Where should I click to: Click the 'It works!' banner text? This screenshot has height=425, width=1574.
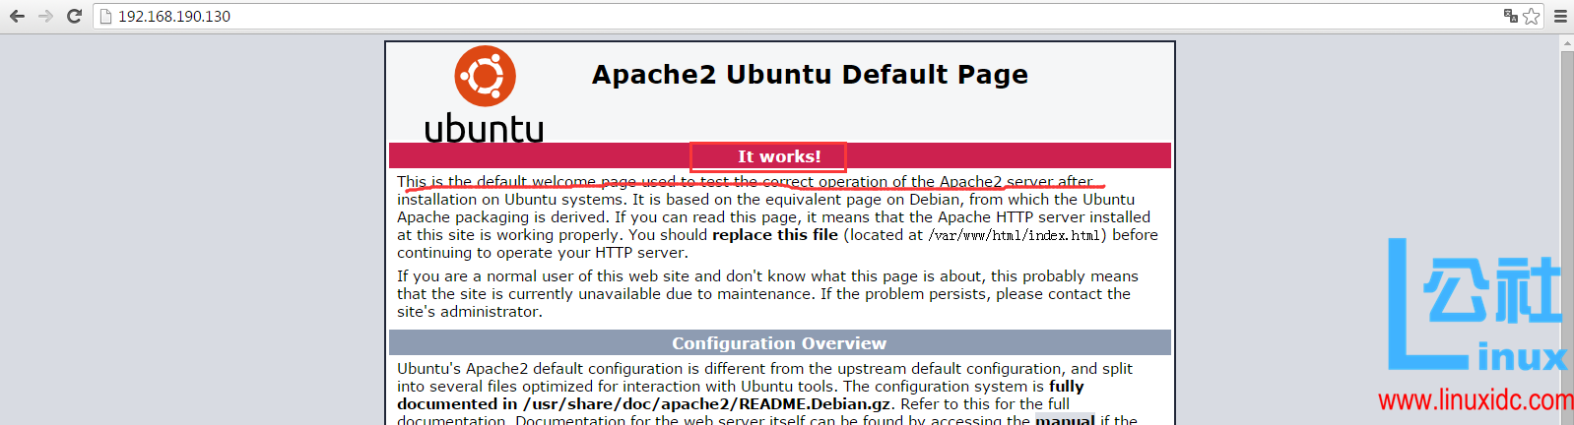click(x=779, y=156)
